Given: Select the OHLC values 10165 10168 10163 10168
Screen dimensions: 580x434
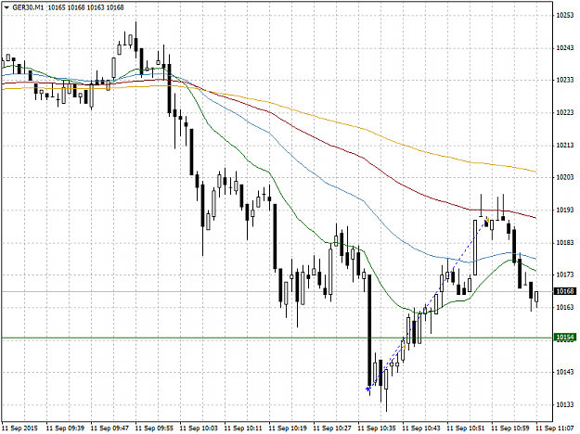Looking at the screenshot, I should pos(85,7).
